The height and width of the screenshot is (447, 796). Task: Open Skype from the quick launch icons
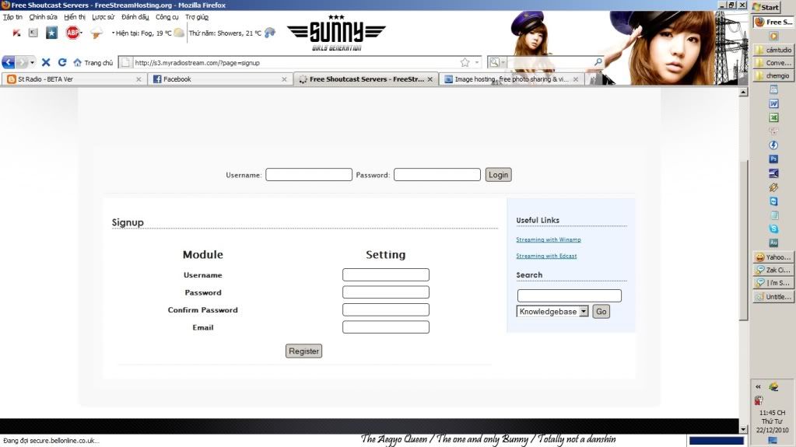pos(773,229)
